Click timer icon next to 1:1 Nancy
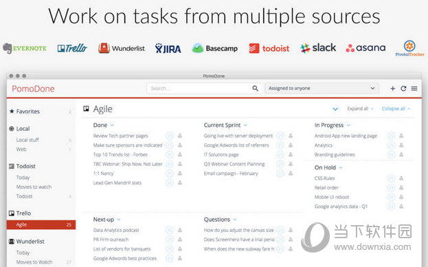Image resolution: width=428 pixels, height=267 pixels. tap(170, 173)
